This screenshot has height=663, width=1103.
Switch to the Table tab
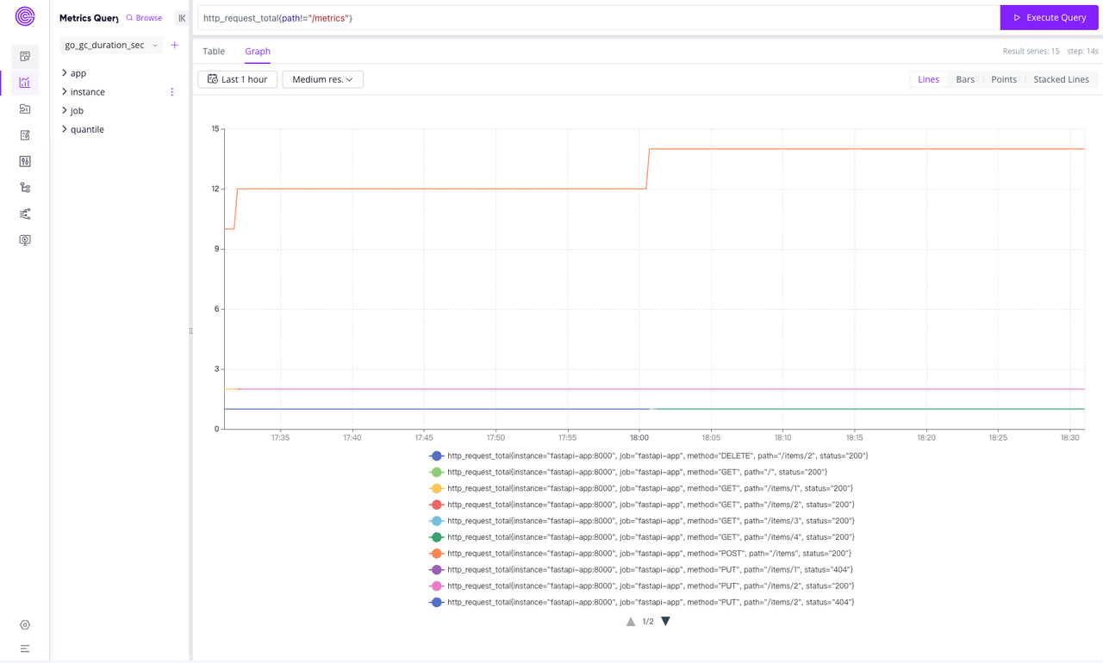[213, 51]
